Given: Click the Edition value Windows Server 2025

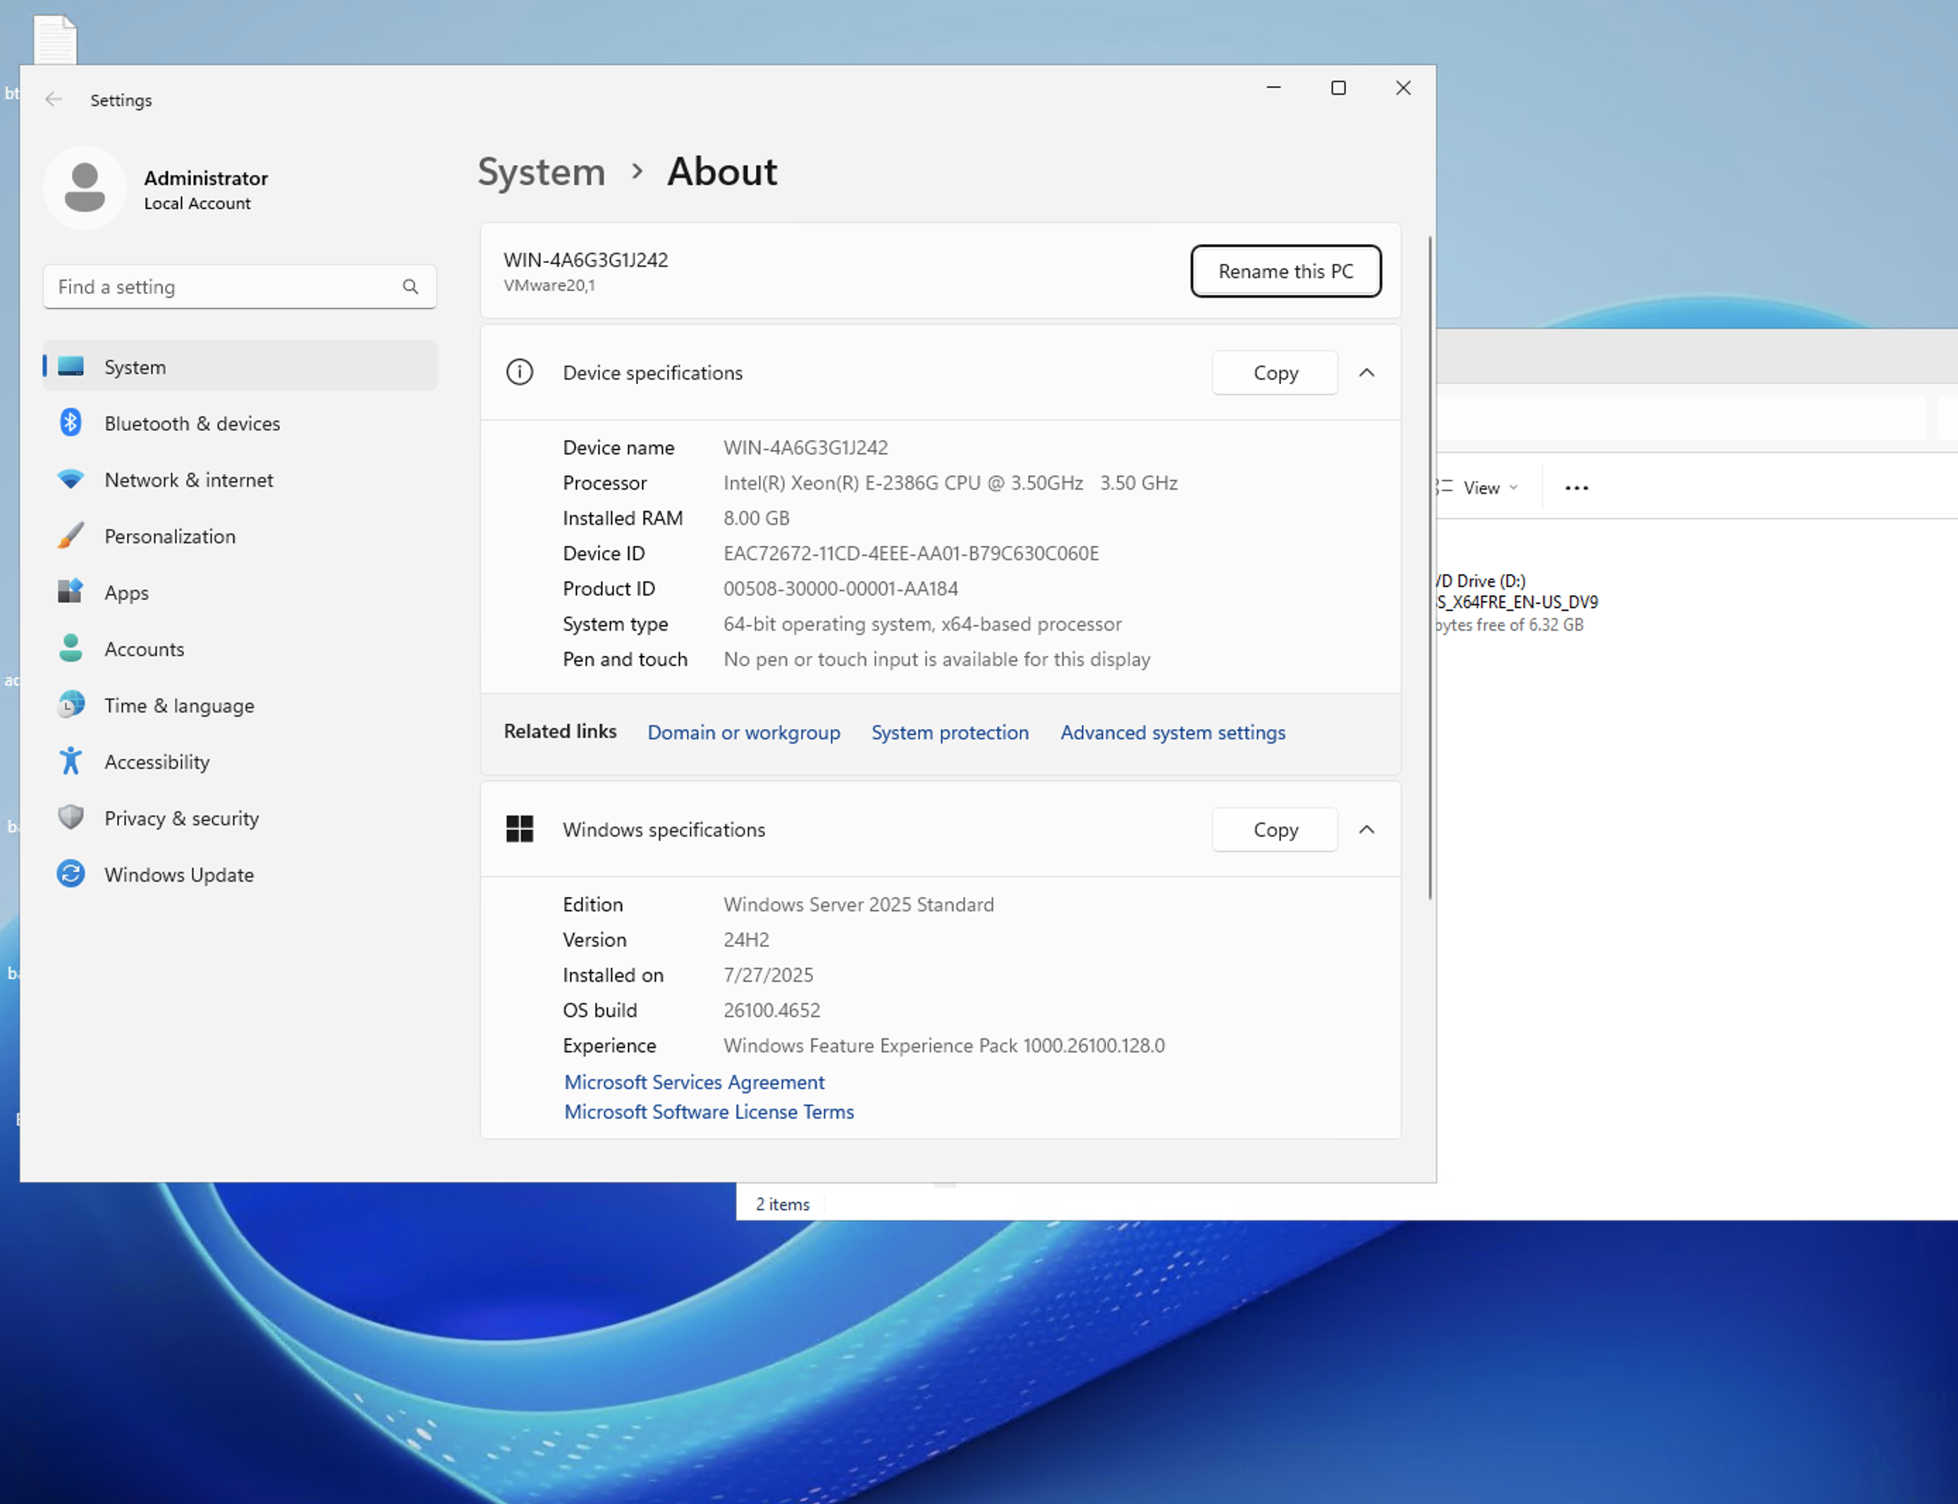Looking at the screenshot, I should (858, 904).
